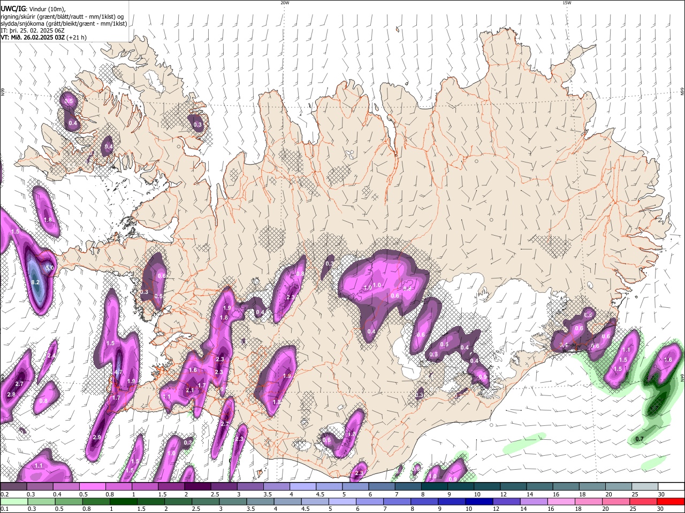Pick the purple 2.5 mm snow legend swatch

click(224, 486)
